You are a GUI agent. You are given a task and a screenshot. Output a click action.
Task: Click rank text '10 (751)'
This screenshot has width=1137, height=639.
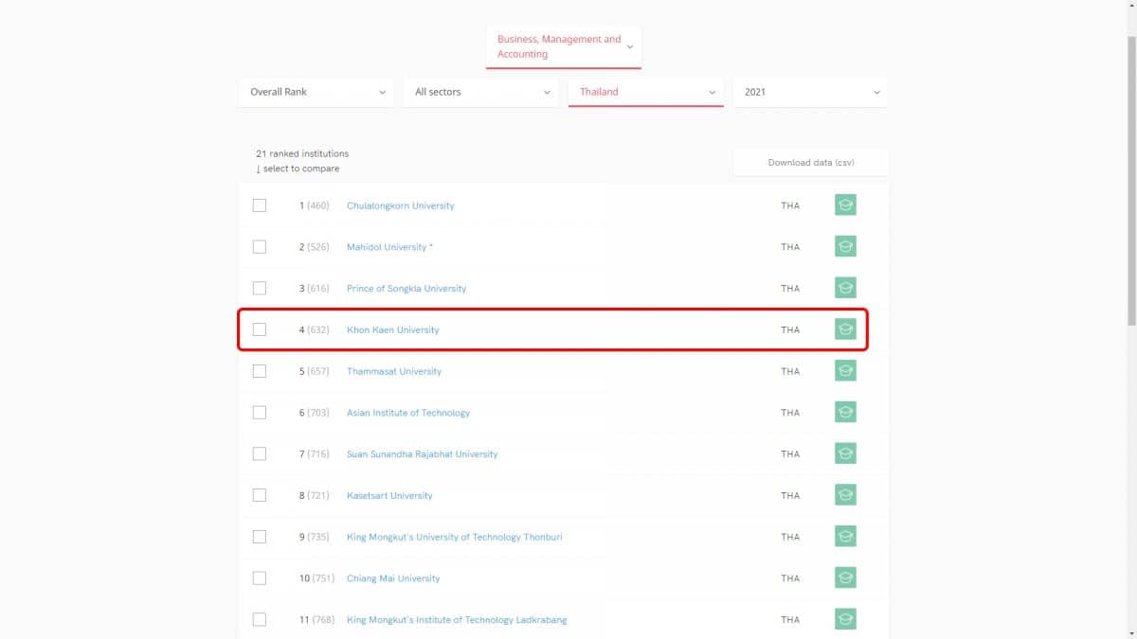315,578
